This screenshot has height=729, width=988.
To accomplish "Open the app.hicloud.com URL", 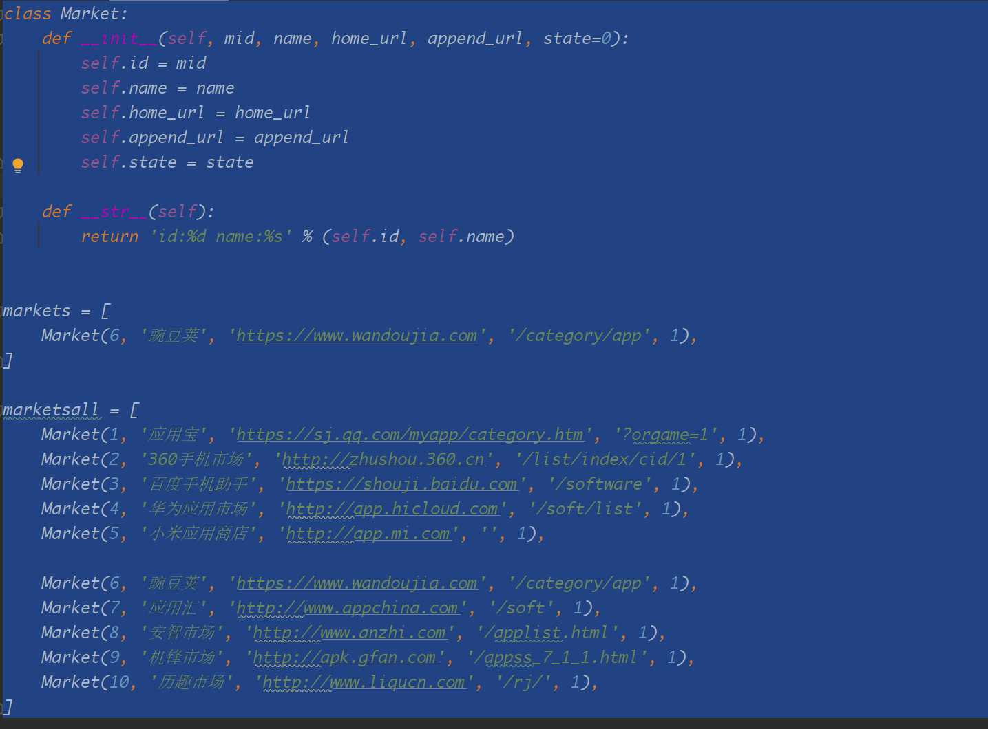I will click(x=392, y=509).
